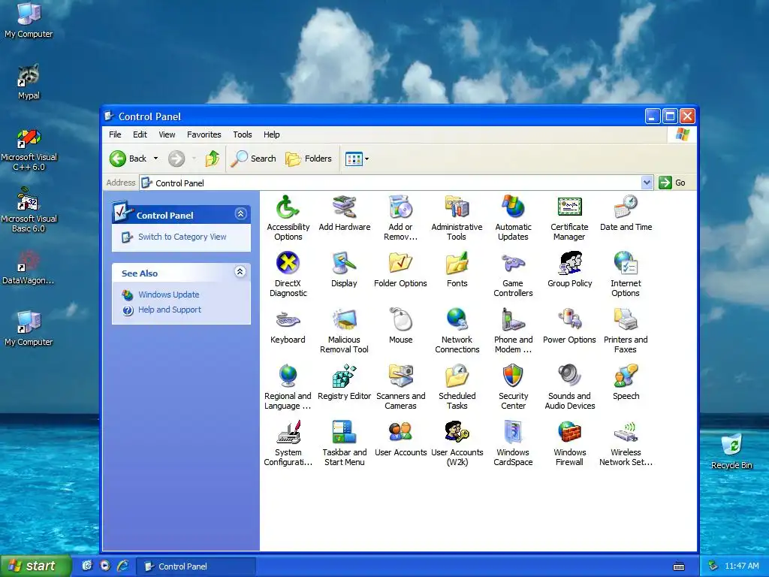The image size is (769, 577).
Task: Select Date and Time icon
Action: point(626,207)
